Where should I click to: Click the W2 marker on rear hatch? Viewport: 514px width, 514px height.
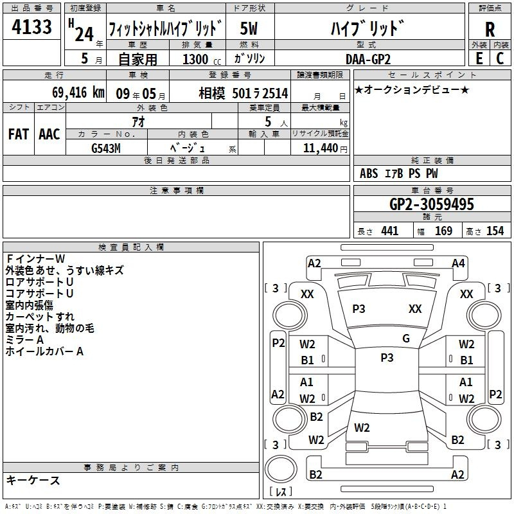(x=362, y=427)
